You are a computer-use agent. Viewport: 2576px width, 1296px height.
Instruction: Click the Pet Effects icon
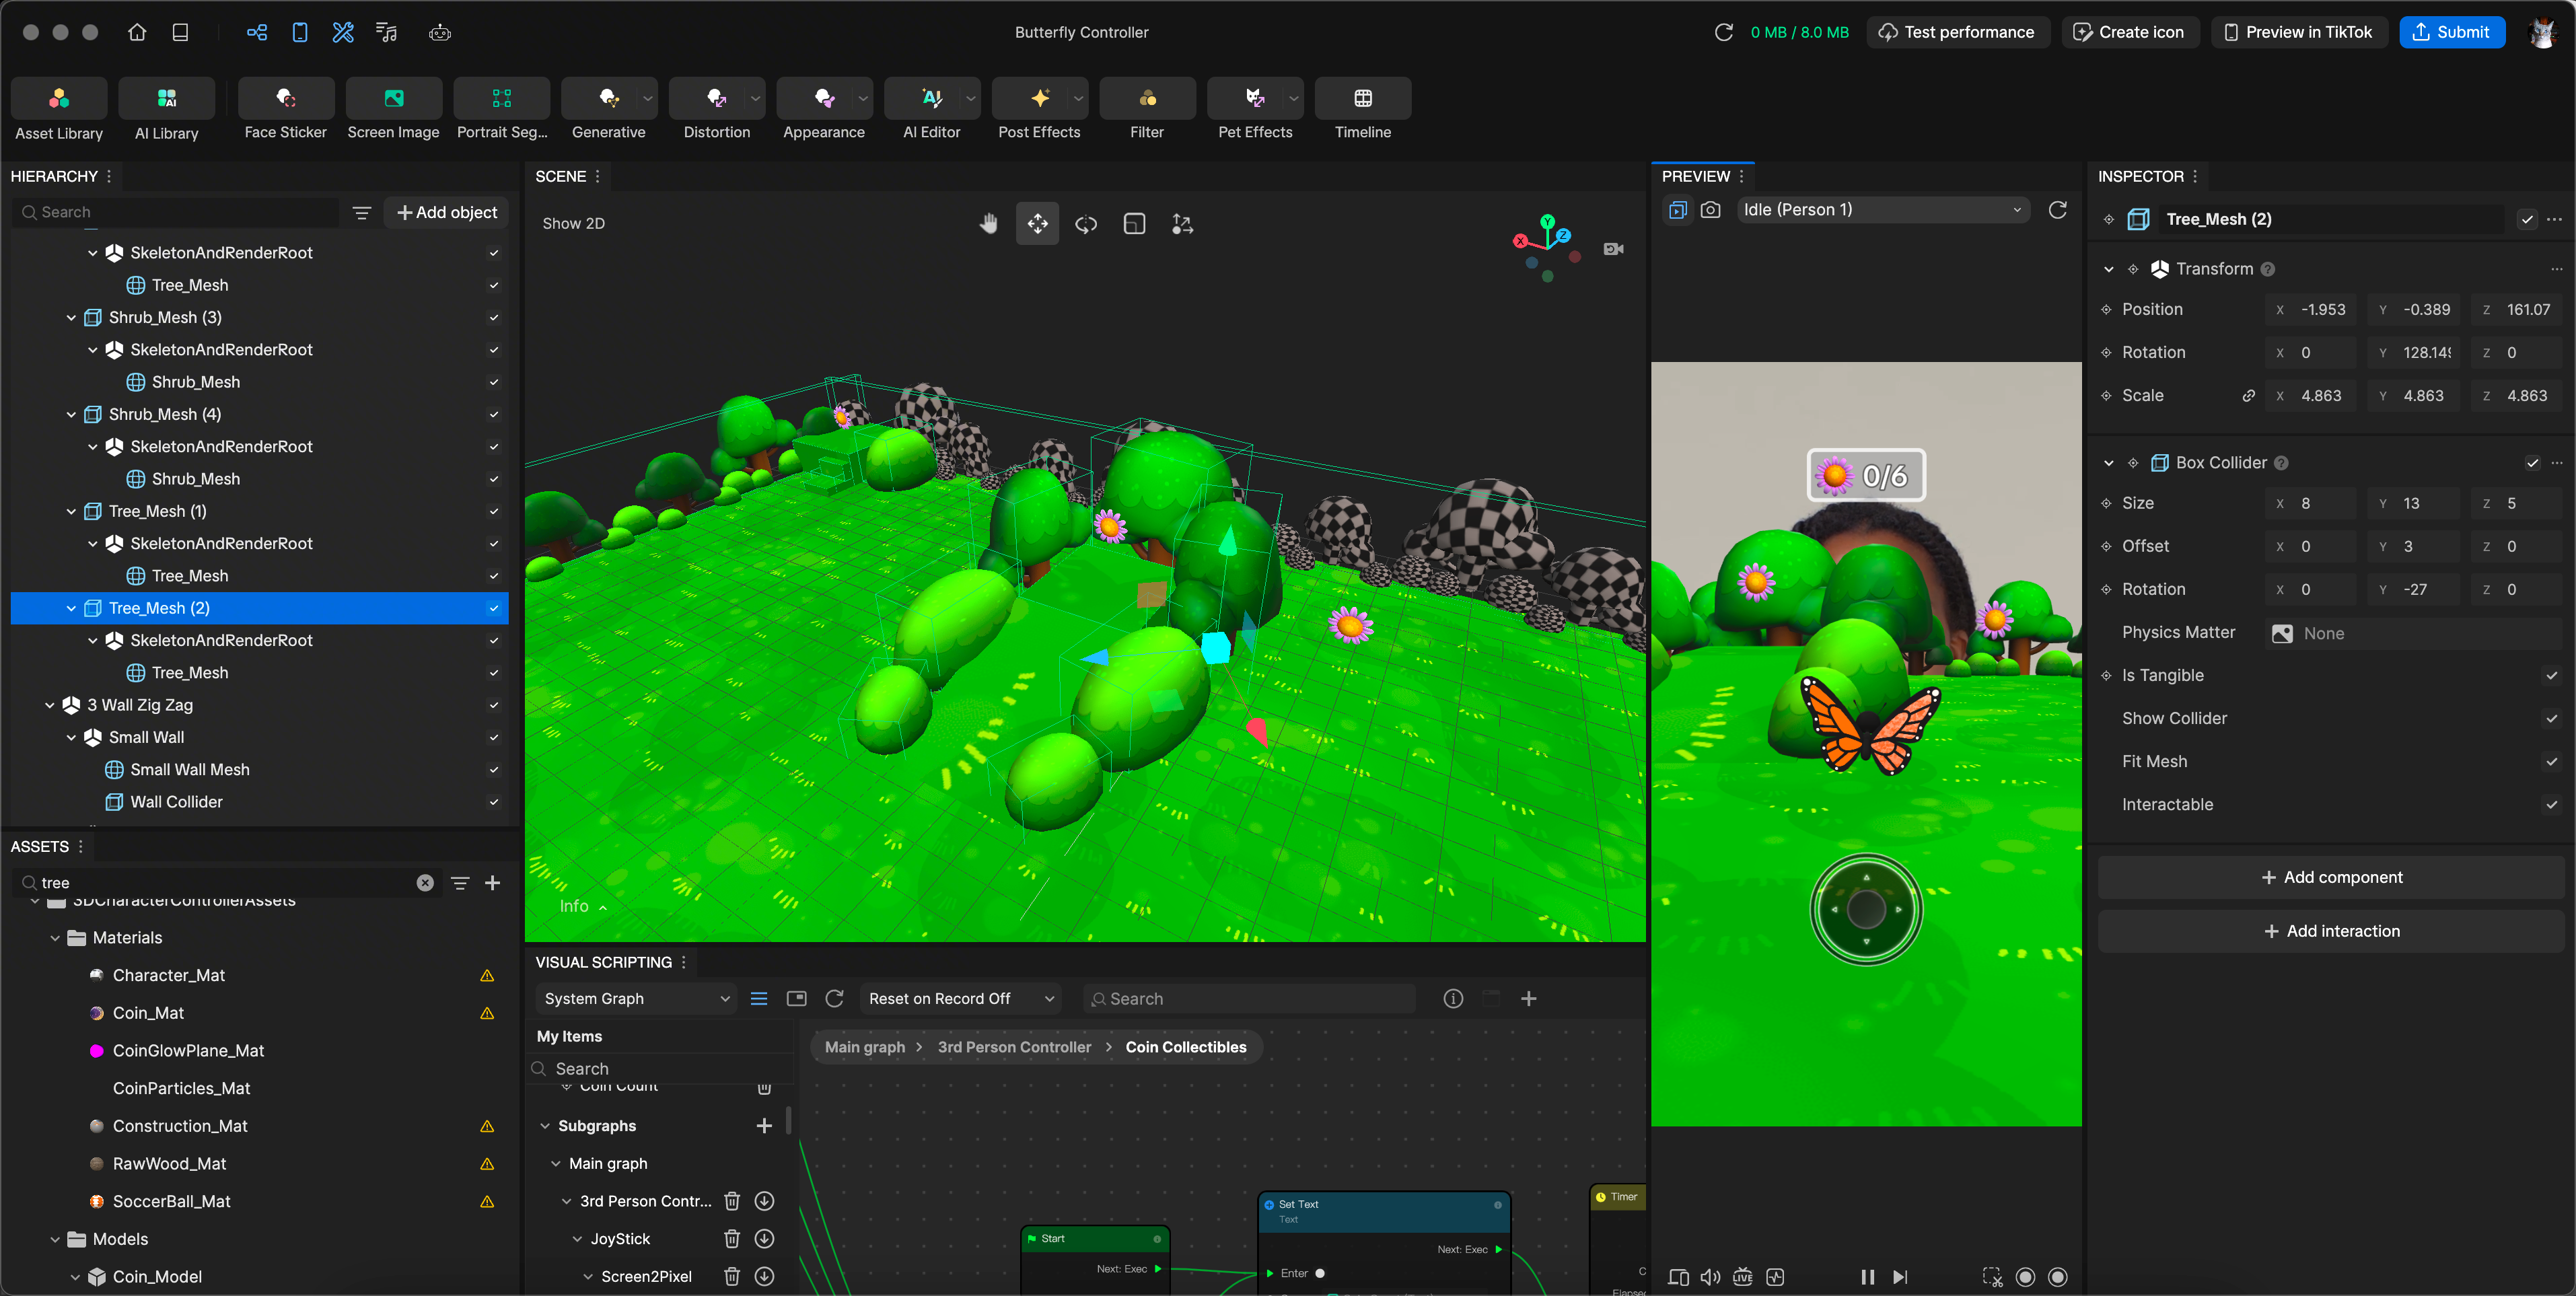click(x=1254, y=99)
